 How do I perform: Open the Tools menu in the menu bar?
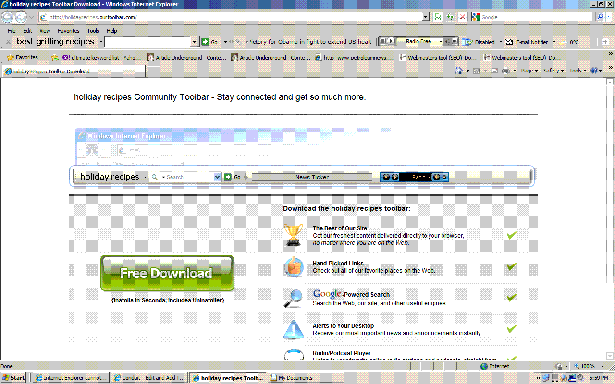point(93,31)
